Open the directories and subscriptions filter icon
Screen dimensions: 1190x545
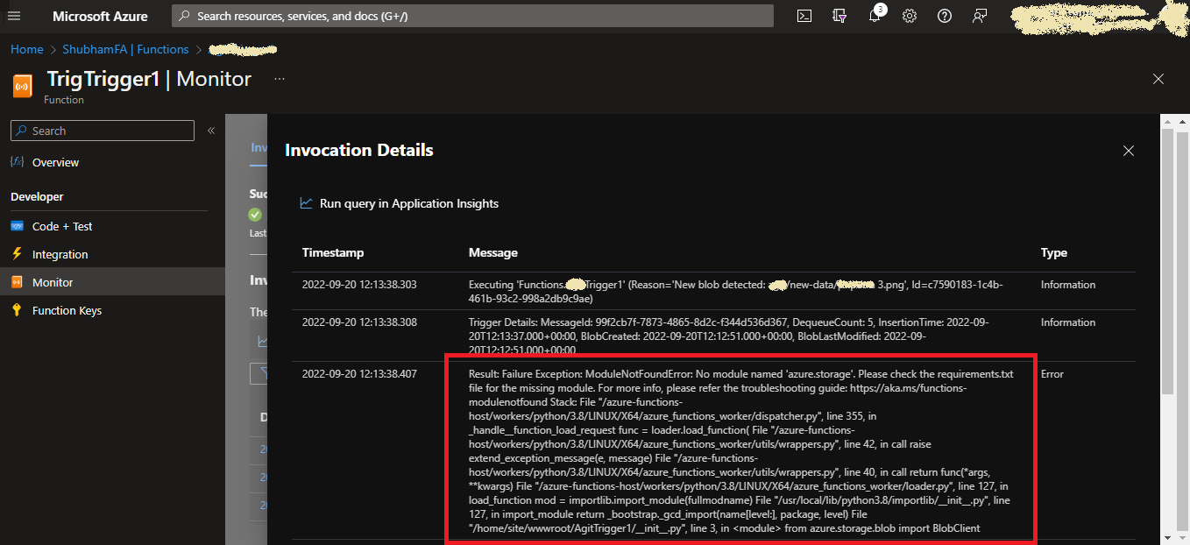point(839,16)
